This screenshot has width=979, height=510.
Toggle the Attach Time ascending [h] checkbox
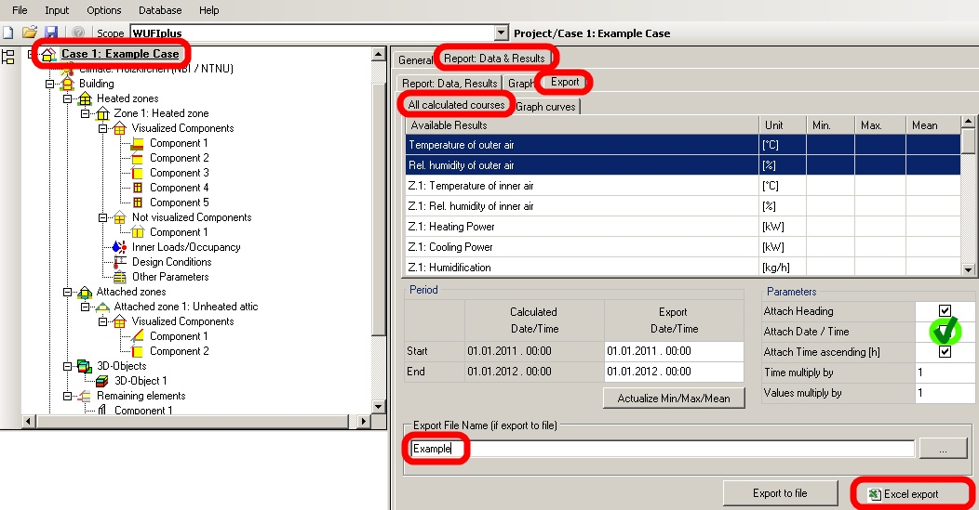click(945, 352)
